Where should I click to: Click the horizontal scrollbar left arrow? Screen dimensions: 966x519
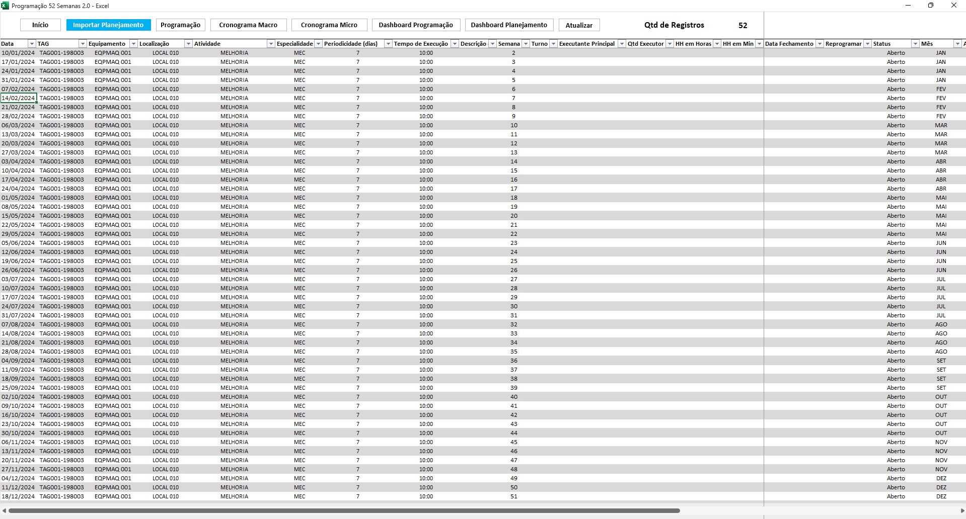[4, 510]
